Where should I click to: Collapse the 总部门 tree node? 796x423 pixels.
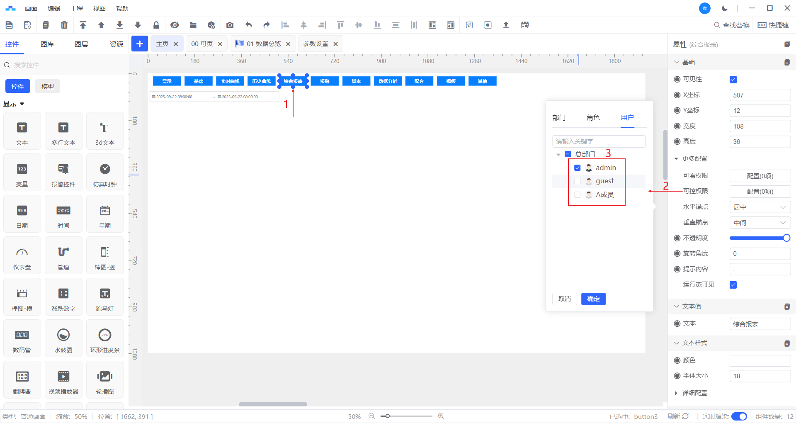(x=558, y=155)
